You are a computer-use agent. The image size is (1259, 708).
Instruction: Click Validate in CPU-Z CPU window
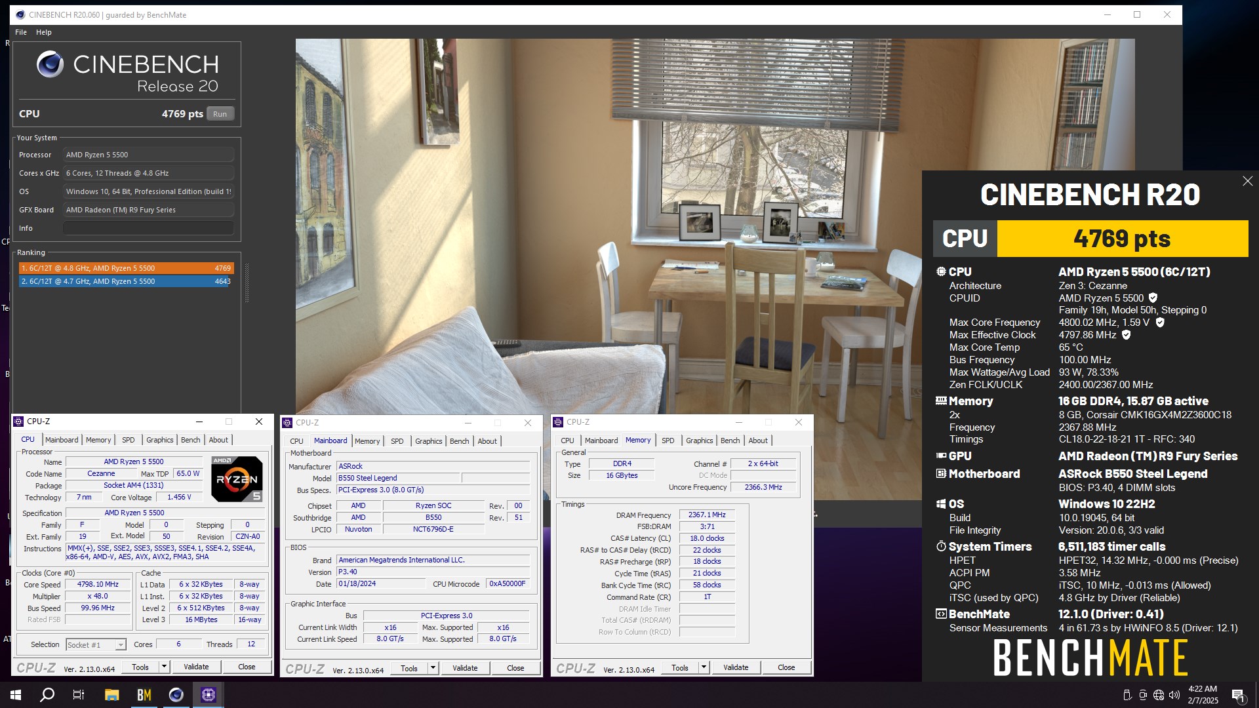[196, 667]
